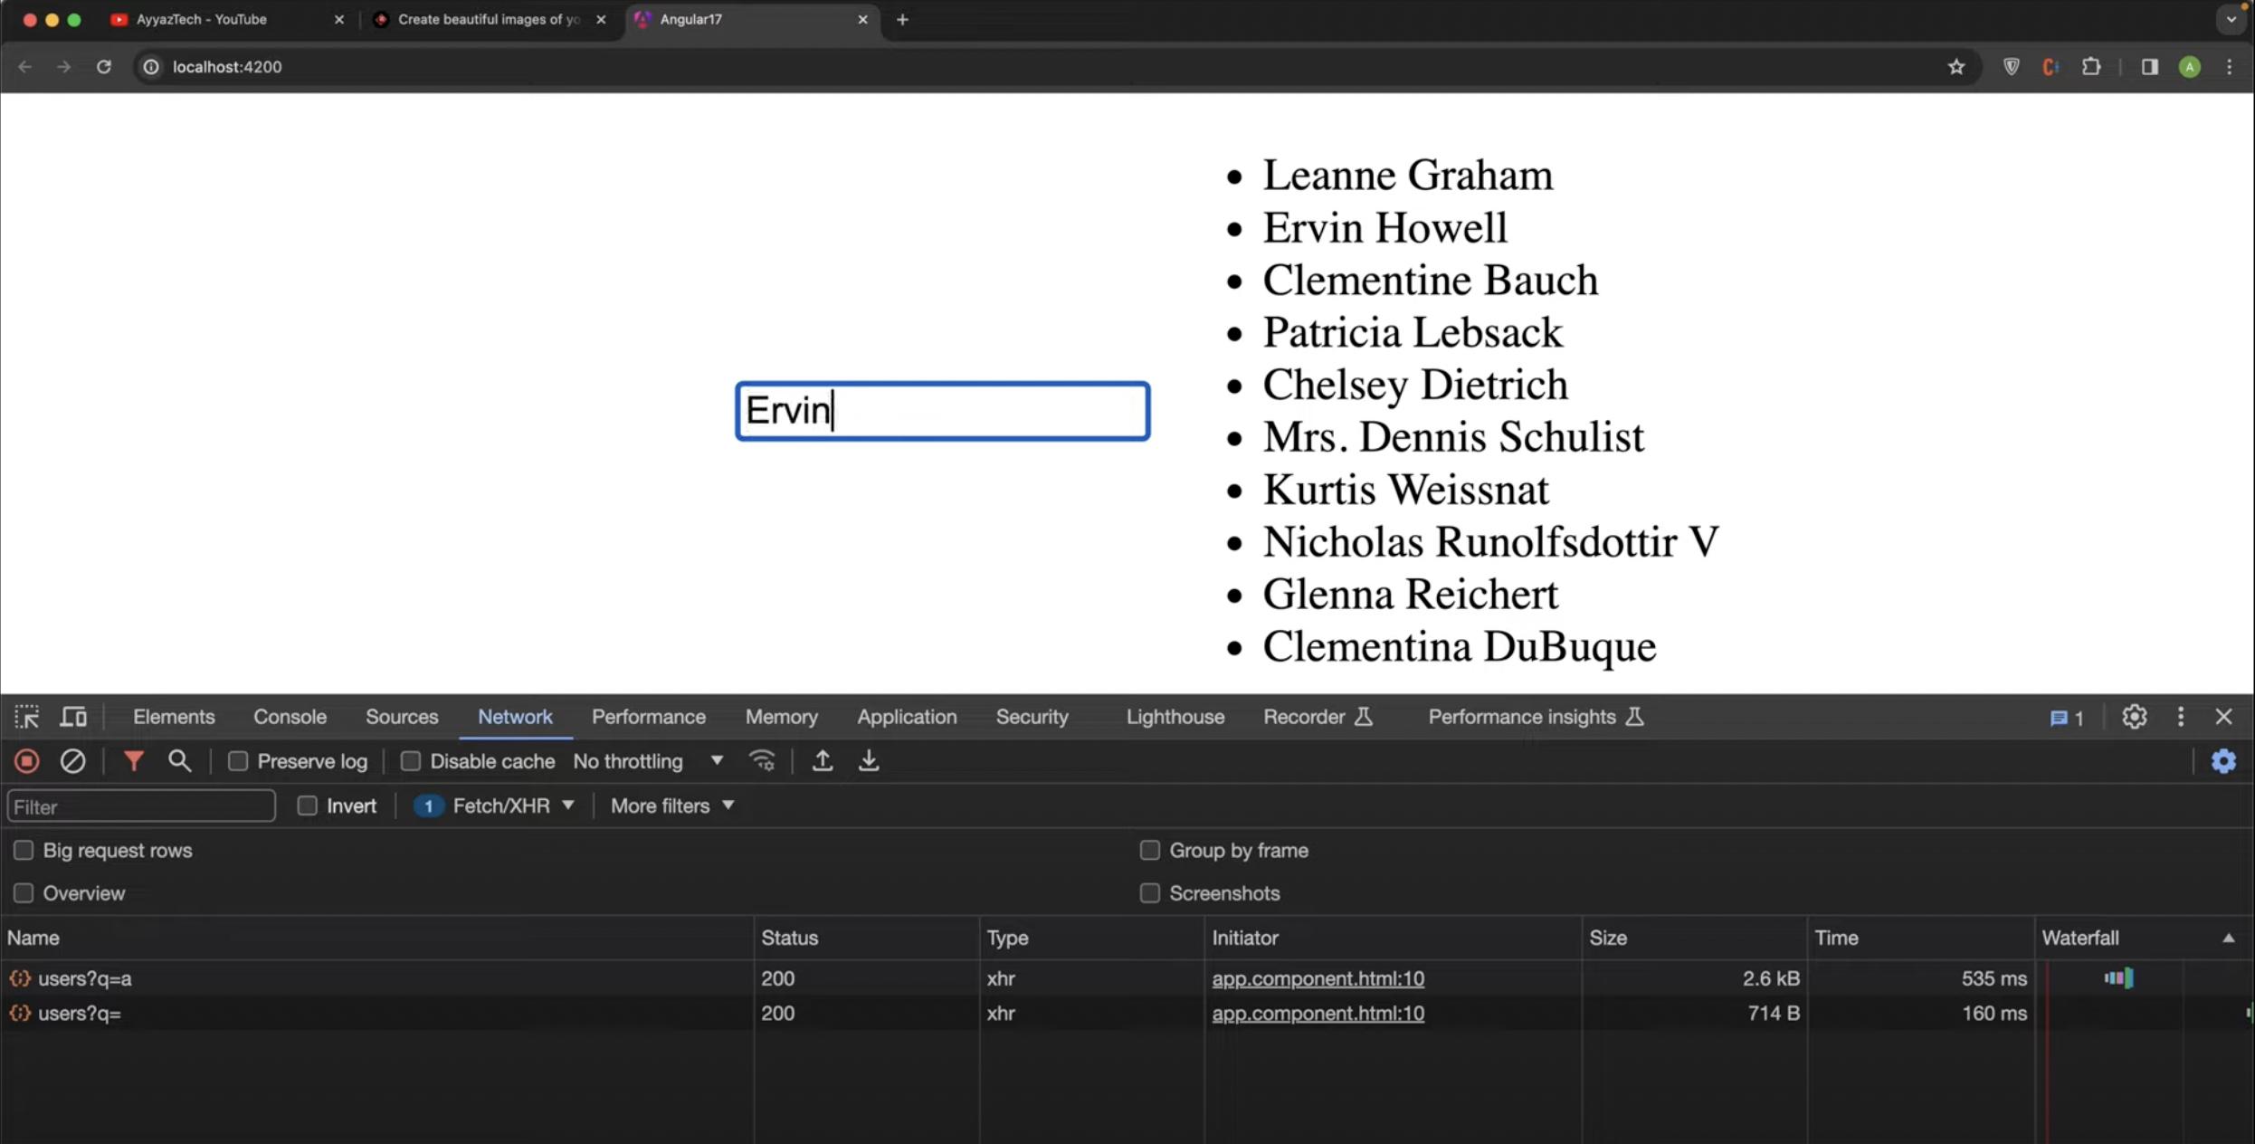Select the inspect element picker icon
The image size is (2255, 1144).
26,717
